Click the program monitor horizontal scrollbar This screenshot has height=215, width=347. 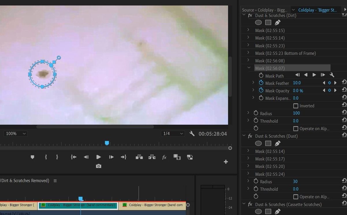tap(95, 127)
